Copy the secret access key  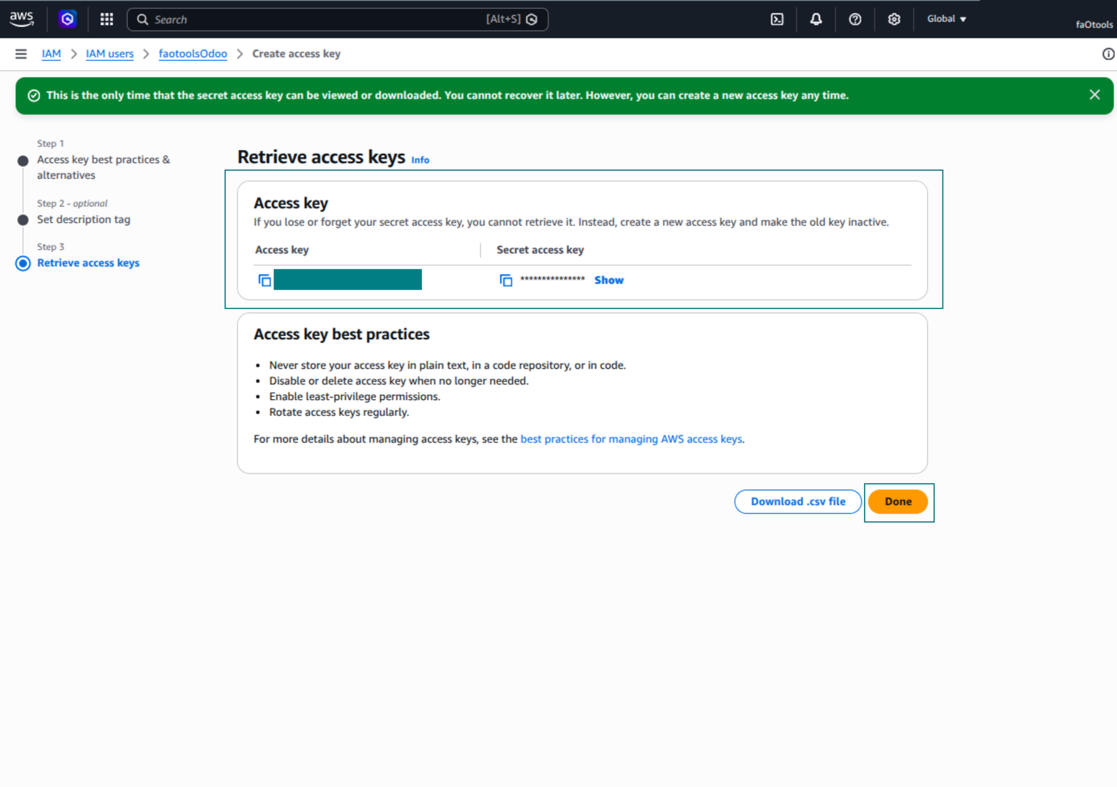coord(506,280)
